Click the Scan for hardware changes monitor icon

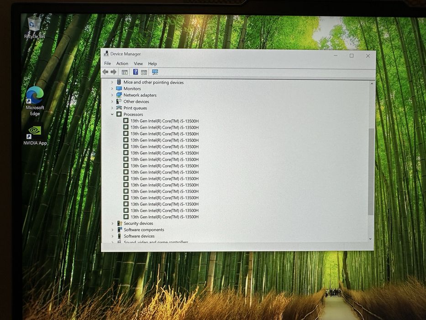155,72
